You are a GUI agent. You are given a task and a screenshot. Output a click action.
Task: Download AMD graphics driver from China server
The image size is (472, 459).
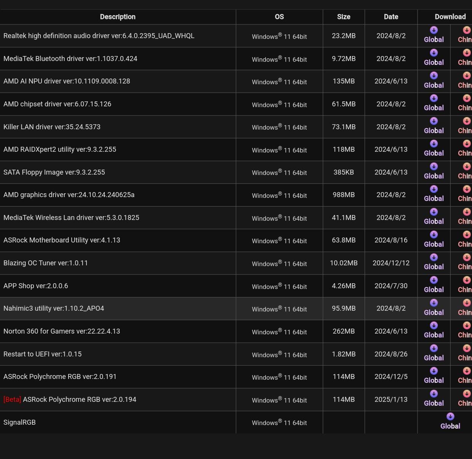click(x=466, y=194)
